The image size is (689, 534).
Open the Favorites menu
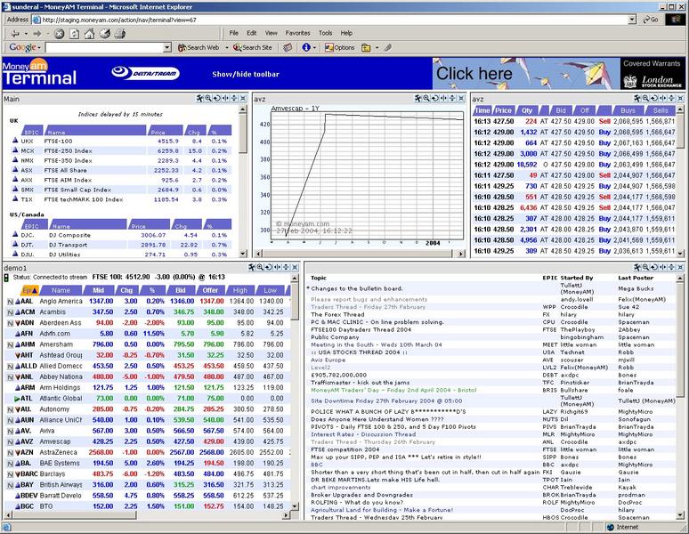(x=297, y=33)
